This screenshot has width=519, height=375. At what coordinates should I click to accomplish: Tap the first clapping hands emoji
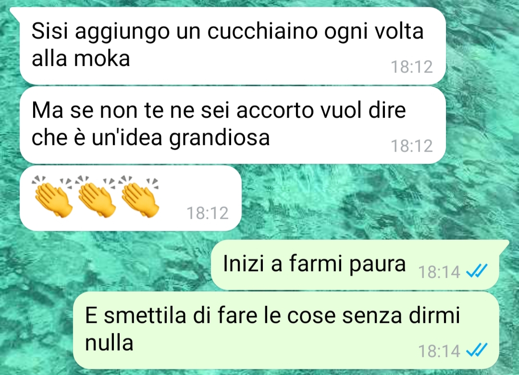click(52, 196)
